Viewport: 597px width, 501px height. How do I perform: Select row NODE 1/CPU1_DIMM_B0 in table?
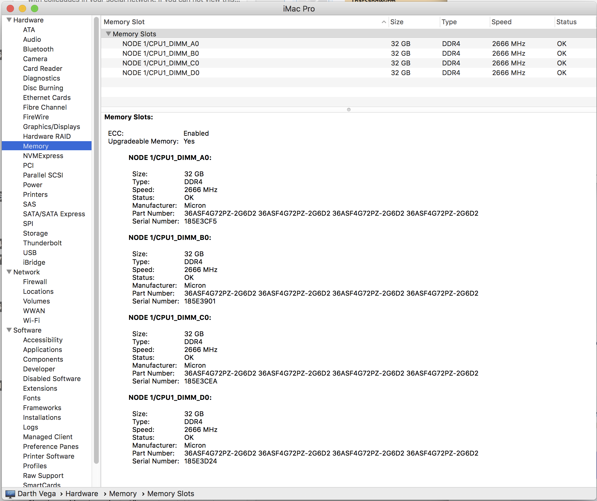pos(161,53)
